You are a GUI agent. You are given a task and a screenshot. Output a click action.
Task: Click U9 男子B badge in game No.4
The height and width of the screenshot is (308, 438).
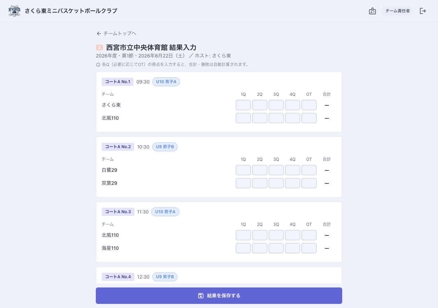pos(165,277)
